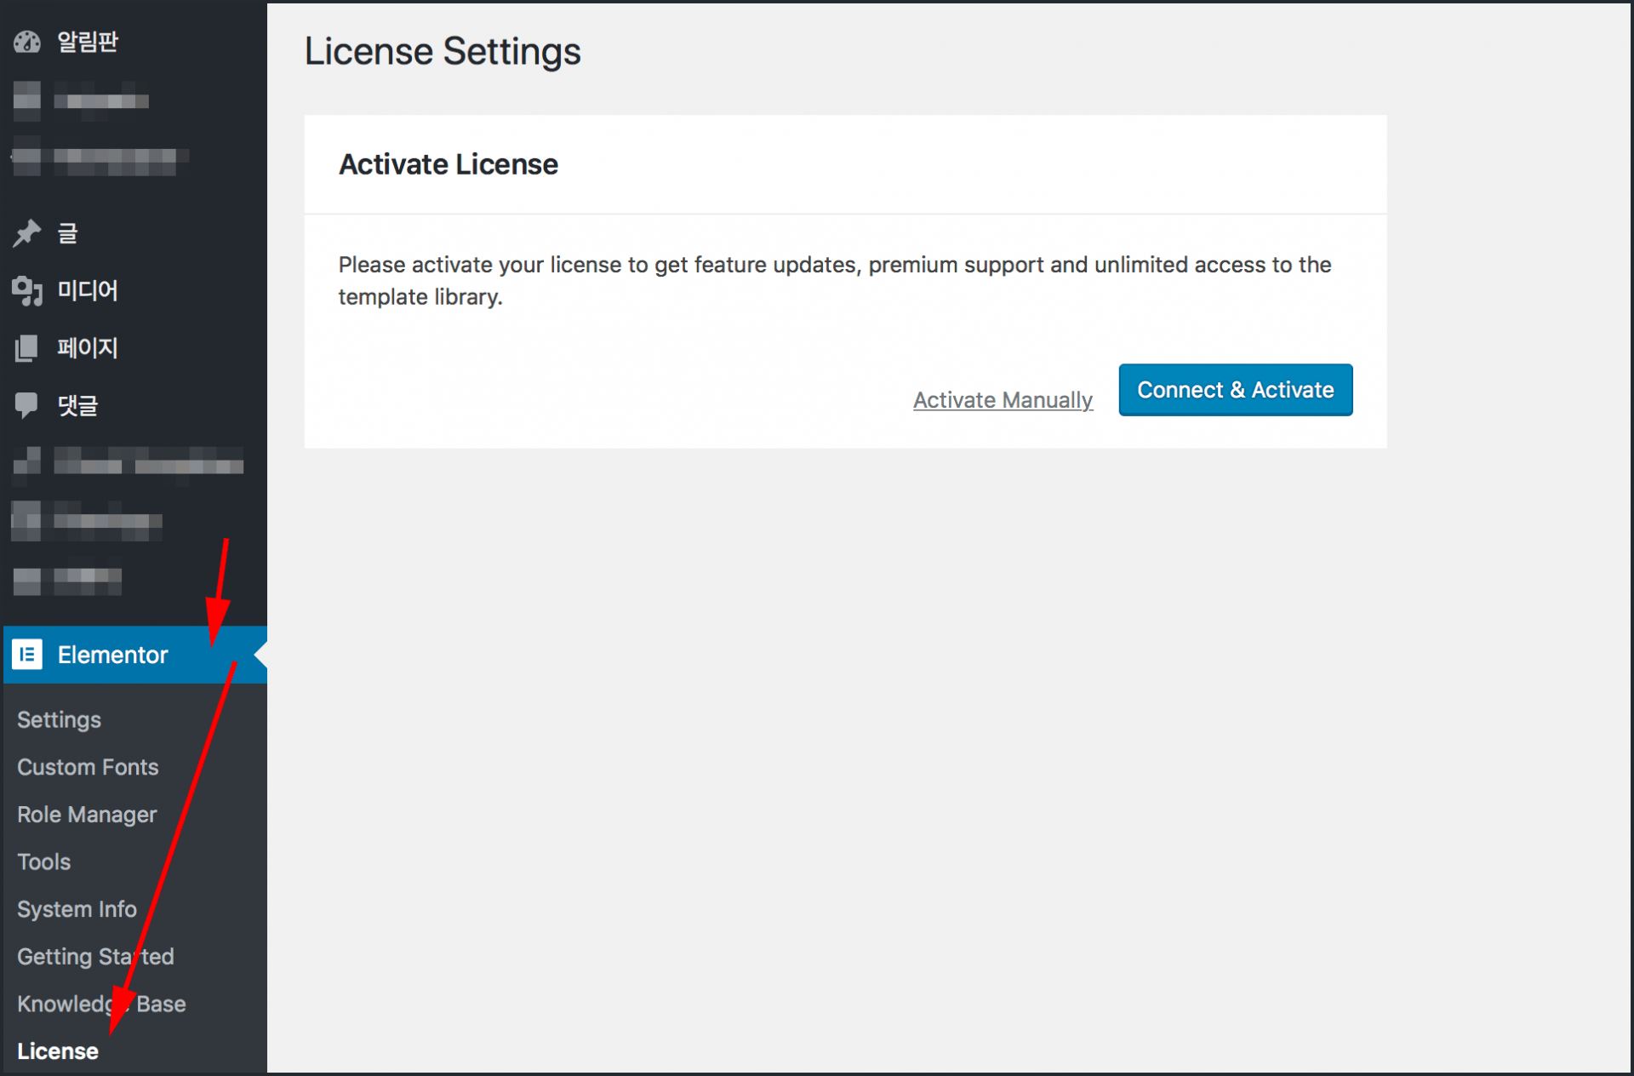The image size is (1634, 1076).
Task: Go to Role Manager
Action: 87,815
